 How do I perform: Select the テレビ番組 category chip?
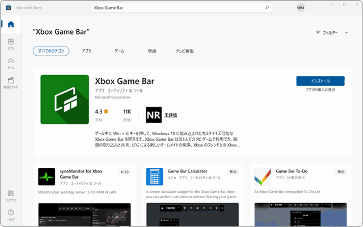pos(184,51)
